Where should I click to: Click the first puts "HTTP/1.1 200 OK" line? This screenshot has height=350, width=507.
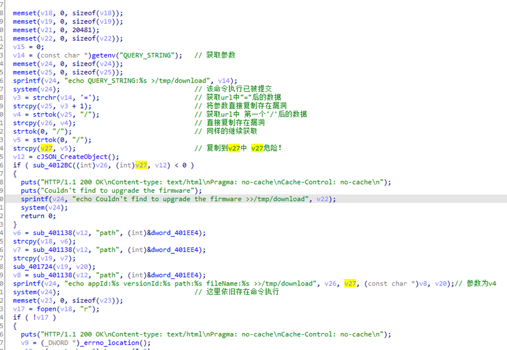206,182
